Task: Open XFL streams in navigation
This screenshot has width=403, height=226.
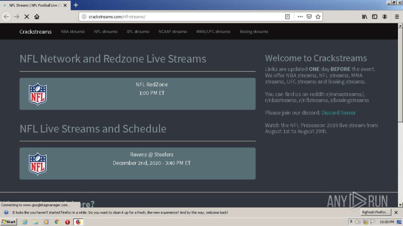Action: pyautogui.click(x=138, y=31)
